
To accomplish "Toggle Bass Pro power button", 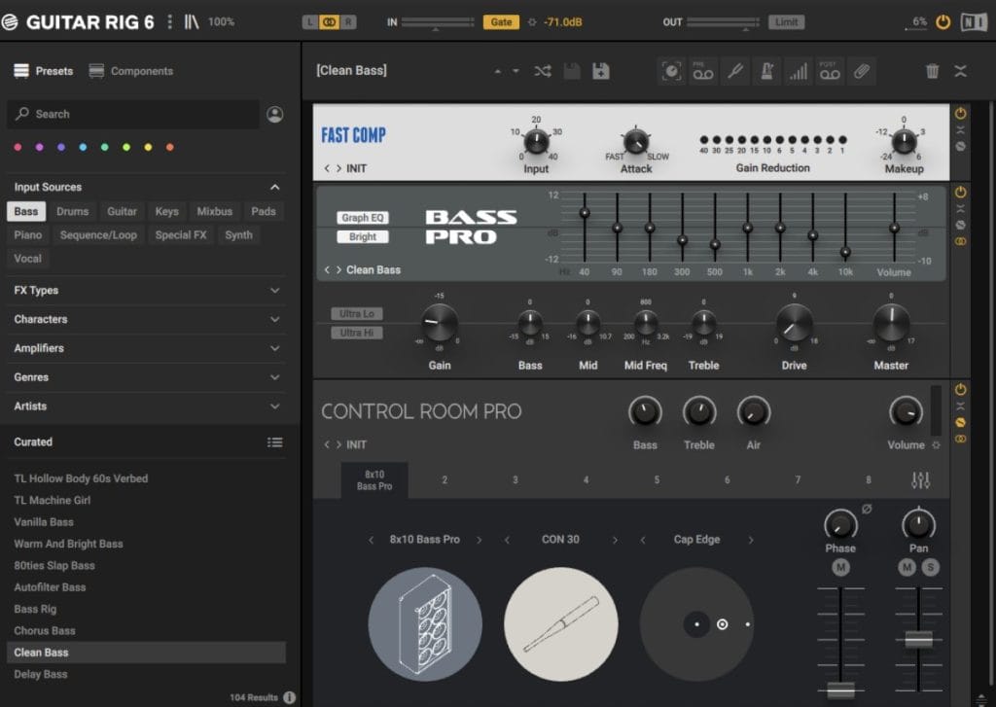I will (960, 192).
